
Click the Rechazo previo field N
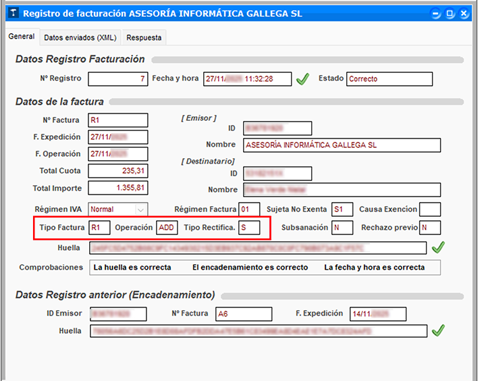pos(430,228)
